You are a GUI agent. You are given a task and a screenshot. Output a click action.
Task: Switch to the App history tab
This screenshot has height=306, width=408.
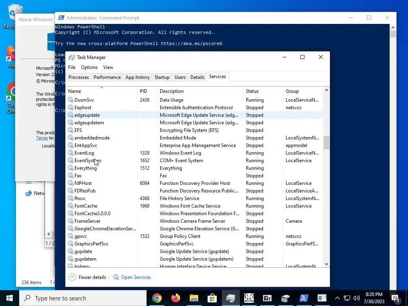pyautogui.click(x=137, y=77)
